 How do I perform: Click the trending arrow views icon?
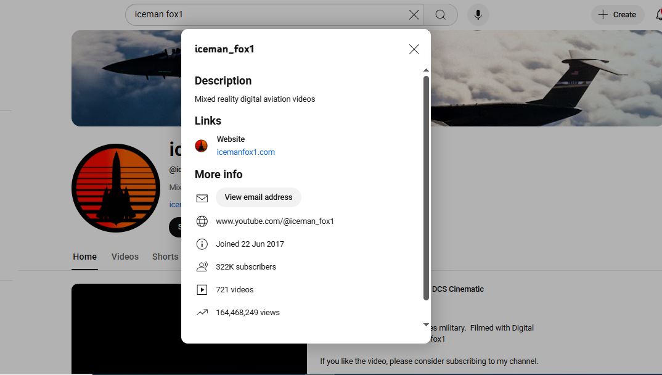tap(202, 313)
